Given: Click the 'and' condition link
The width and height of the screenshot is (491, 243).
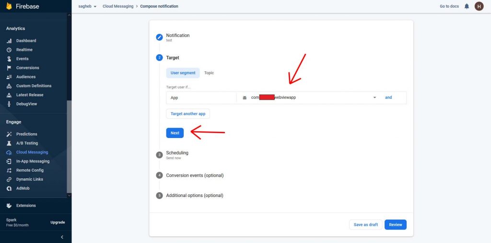Looking at the screenshot, I should (x=388, y=98).
